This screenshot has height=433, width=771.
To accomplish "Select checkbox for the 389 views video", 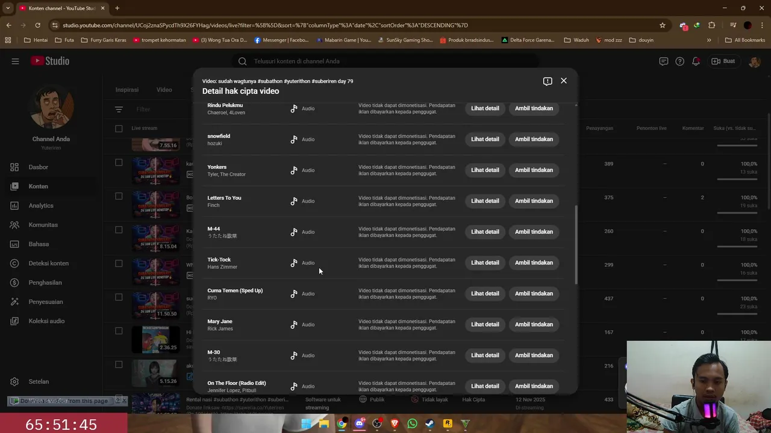I will [119, 162].
